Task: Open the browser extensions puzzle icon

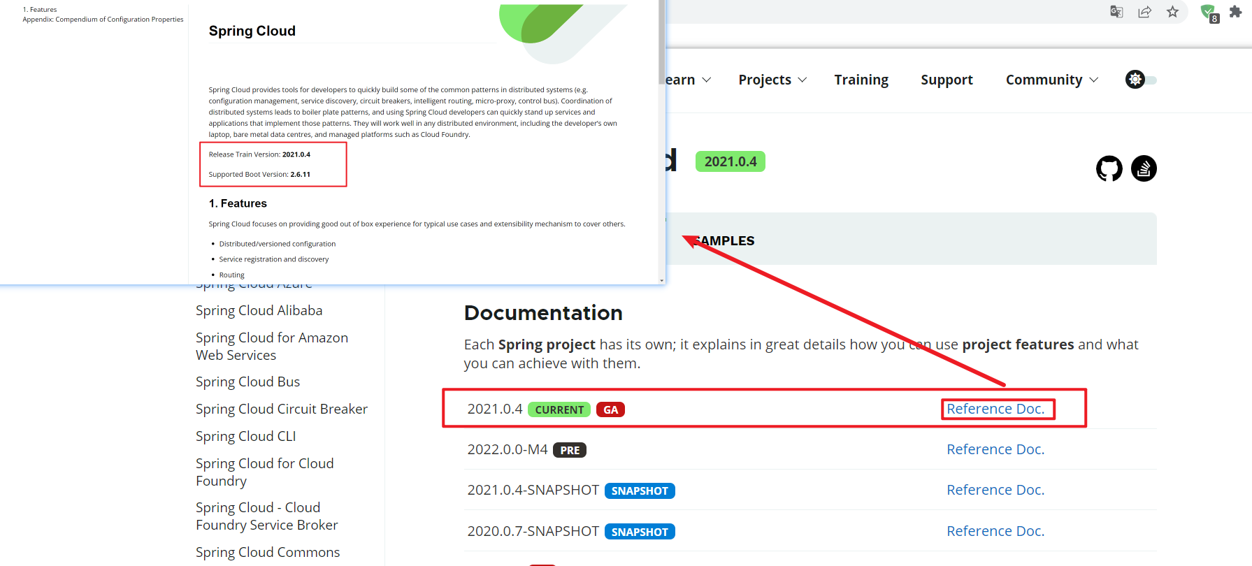Action: pyautogui.click(x=1235, y=12)
